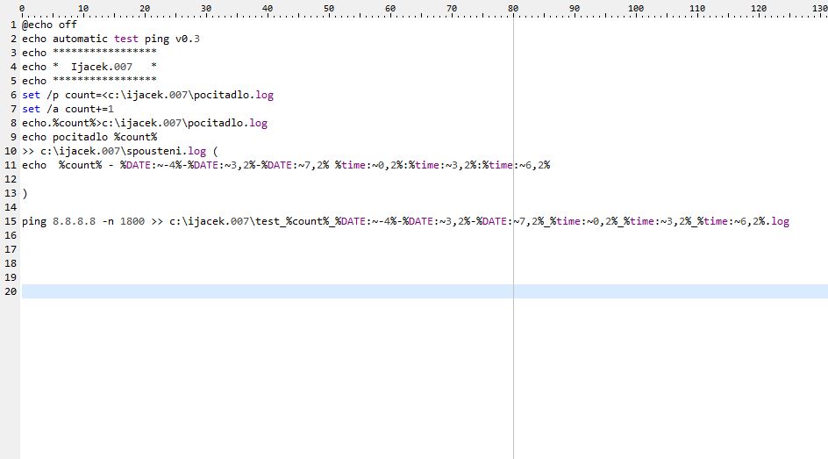Image resolution: width=828 pixels, height=459 pixels.
Task: Click the '@echo off' text on line 1
Action: [49, 25]
